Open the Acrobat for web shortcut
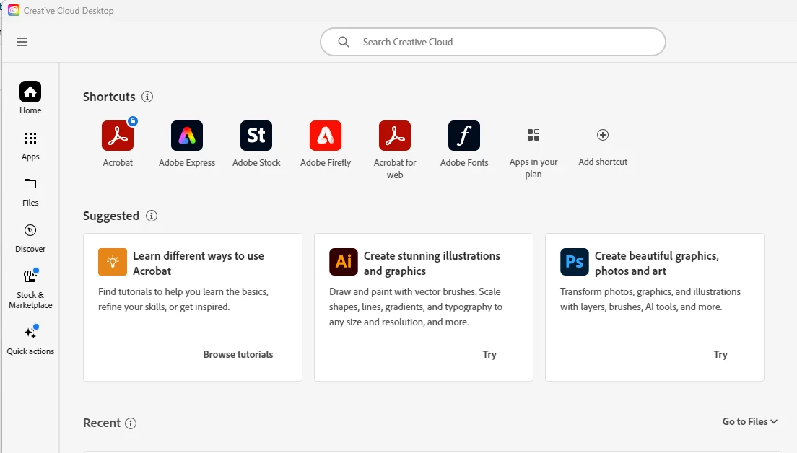The width and height of the screenshot is (797, 453). [x=395, y=150]
